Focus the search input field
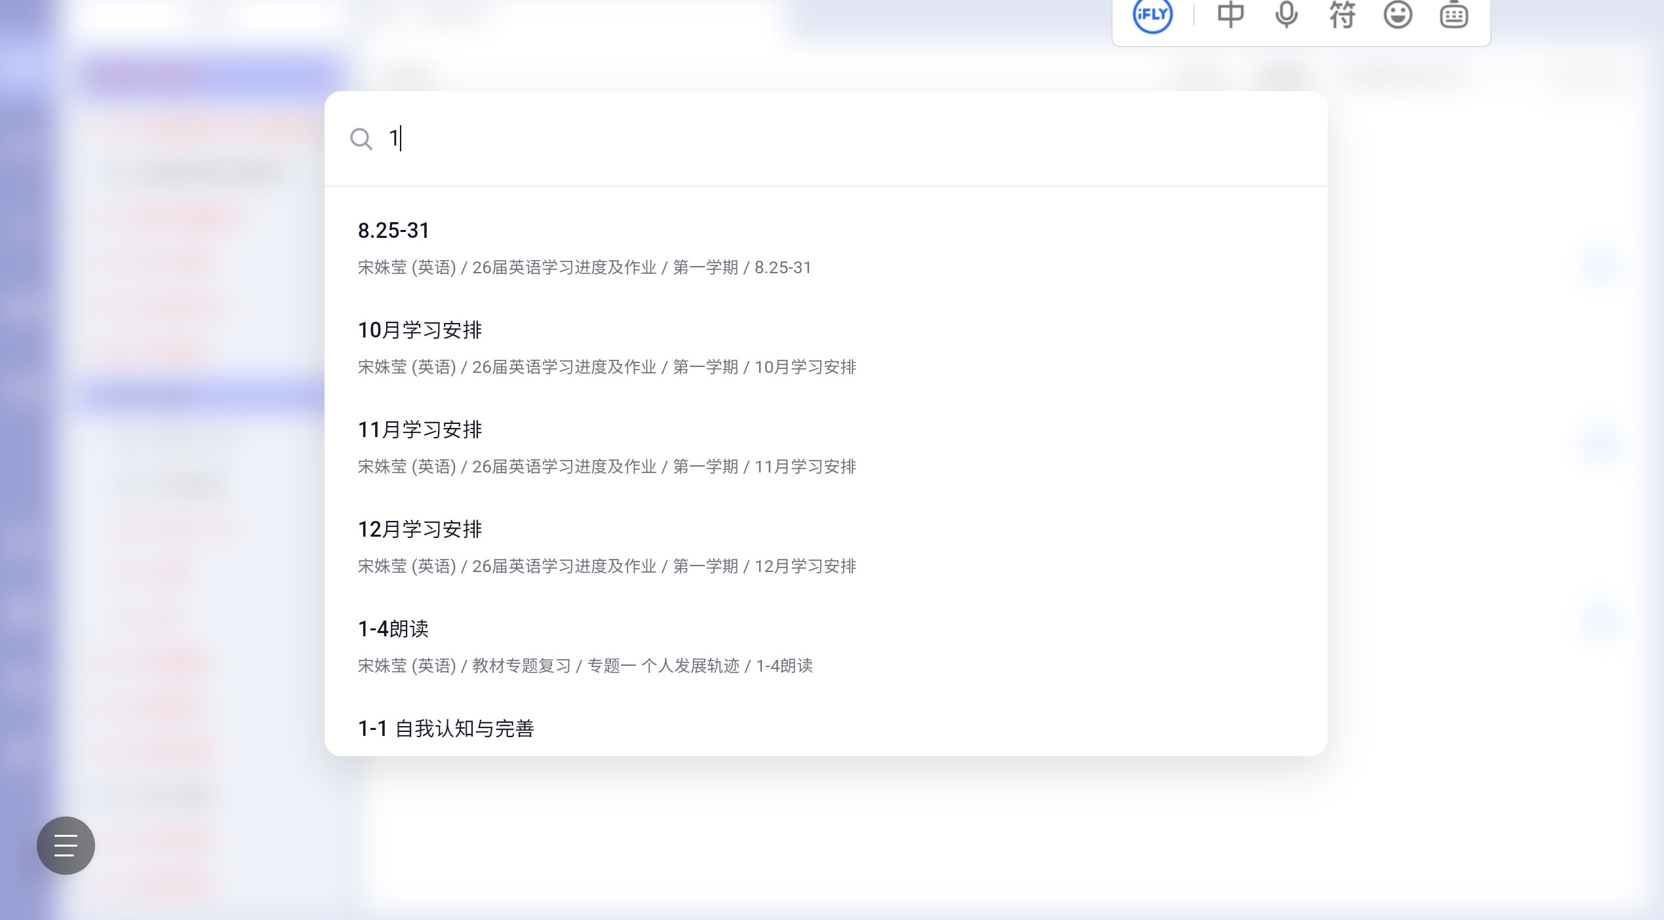This screenshot has width=1664, height=920. [787, 139]
